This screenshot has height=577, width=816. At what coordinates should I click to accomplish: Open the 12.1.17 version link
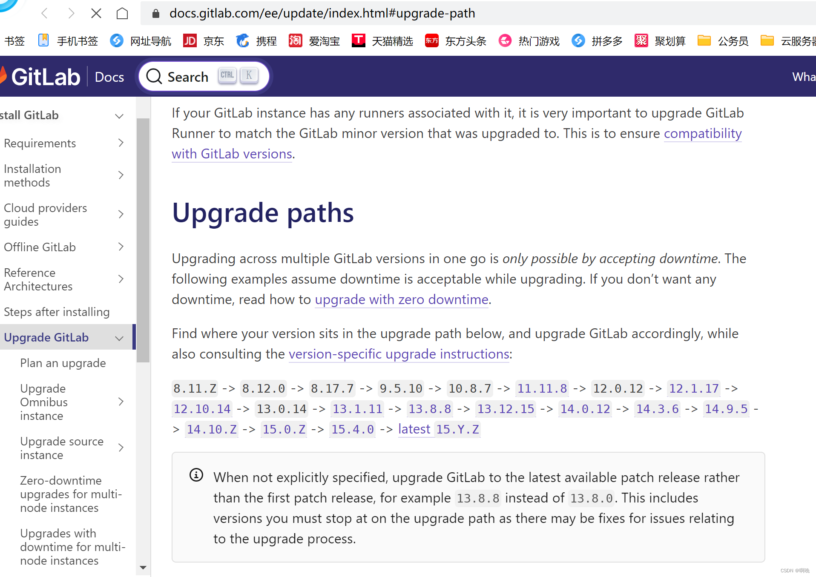tap(694, 388)
